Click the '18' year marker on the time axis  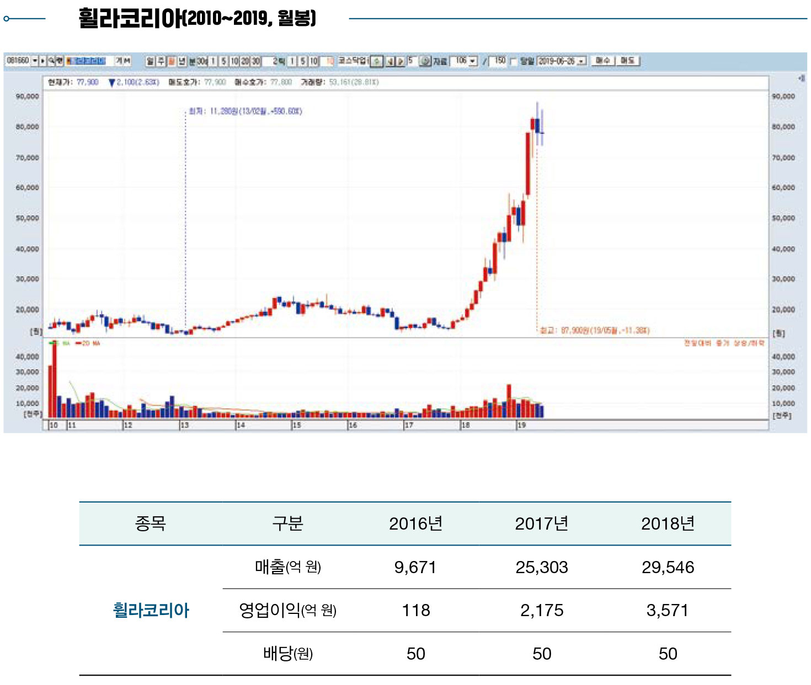pyautogui.click(x=466, y=425)
